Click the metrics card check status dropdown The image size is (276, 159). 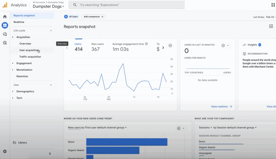(x=170, y=45)
